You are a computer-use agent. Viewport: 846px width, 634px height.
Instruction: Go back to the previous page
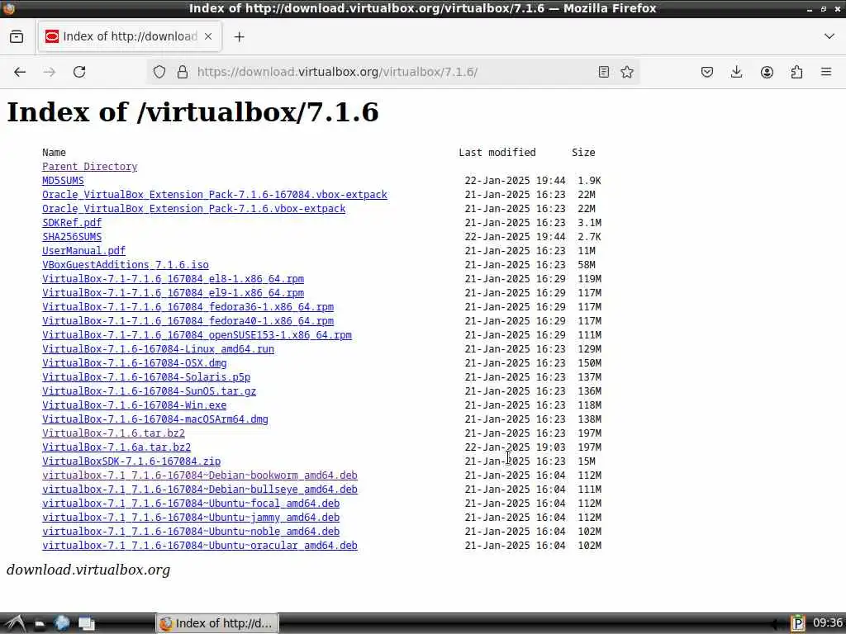20,72
